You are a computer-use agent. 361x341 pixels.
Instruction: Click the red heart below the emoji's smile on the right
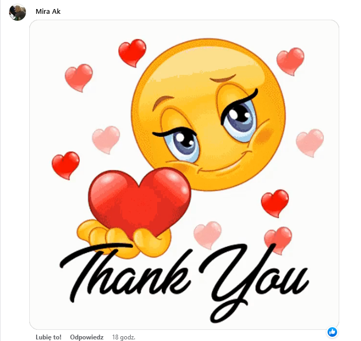(275, 203)
